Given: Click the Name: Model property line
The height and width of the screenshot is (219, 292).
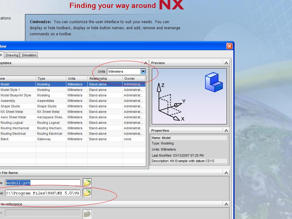Looking at the screenshot, I should pyautogui.click(x=189, y=138).
